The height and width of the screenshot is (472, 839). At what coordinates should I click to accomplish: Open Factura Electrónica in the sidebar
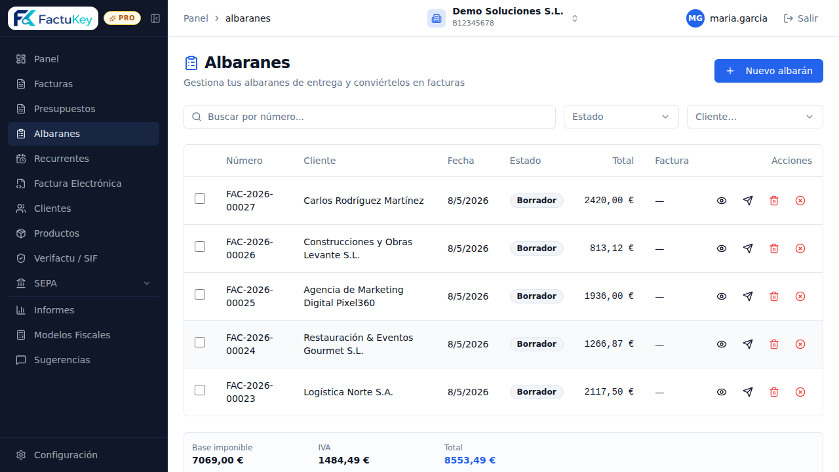(83, 184)
